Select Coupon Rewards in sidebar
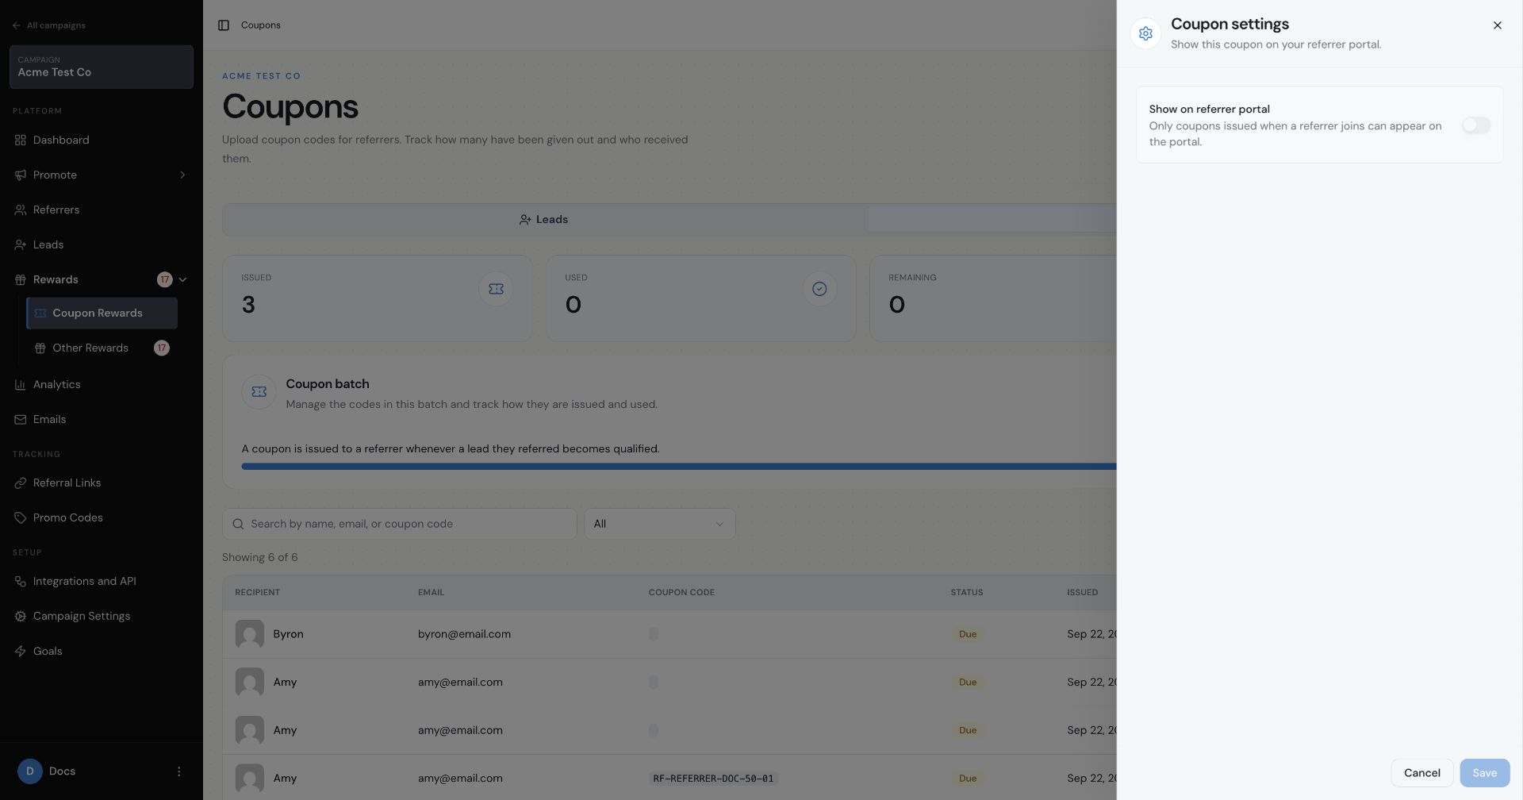This screenshot has height=800, width=1523. coord(102,313)
